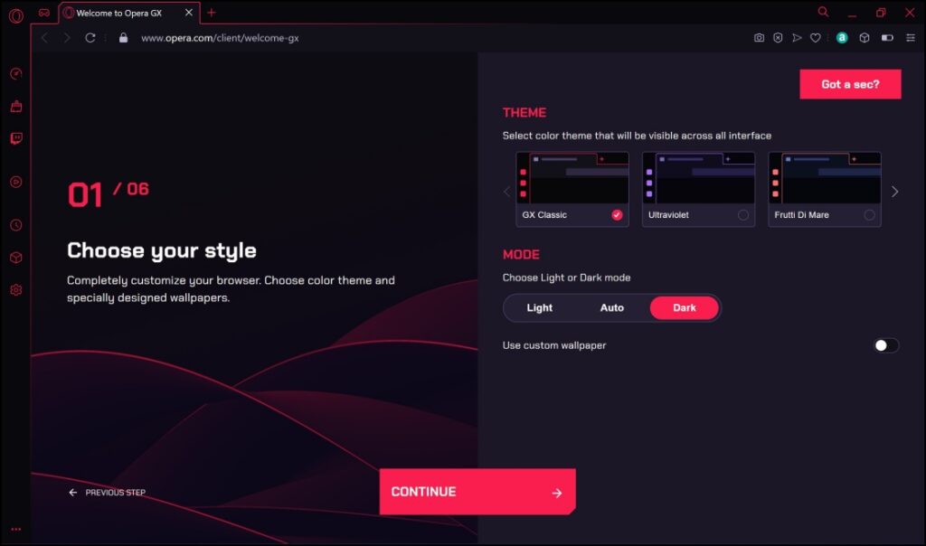
Task: Open GX Corner gamepad icon
Action: click(x=44, y=13)
